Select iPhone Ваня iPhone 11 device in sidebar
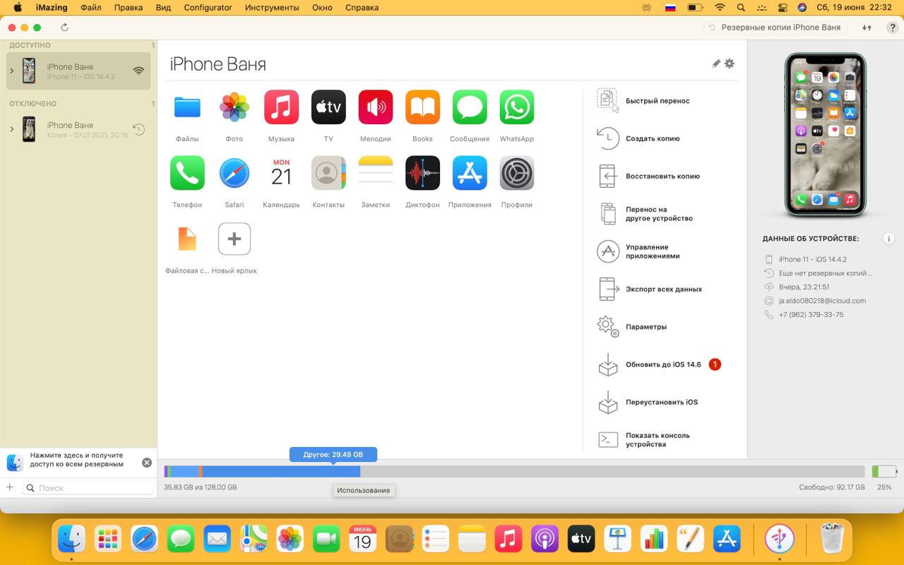Viewport: 904px width, 565px height. 78,71
